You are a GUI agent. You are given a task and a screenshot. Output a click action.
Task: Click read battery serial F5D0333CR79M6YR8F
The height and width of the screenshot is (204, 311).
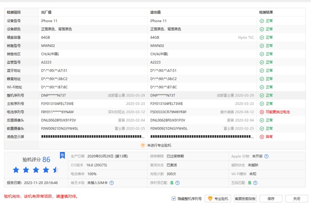point(168,112)
